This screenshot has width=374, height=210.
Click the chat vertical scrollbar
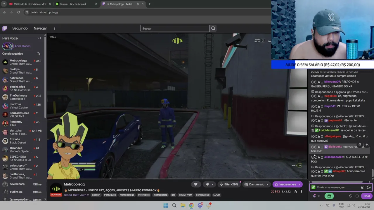(x=372, y=173)
